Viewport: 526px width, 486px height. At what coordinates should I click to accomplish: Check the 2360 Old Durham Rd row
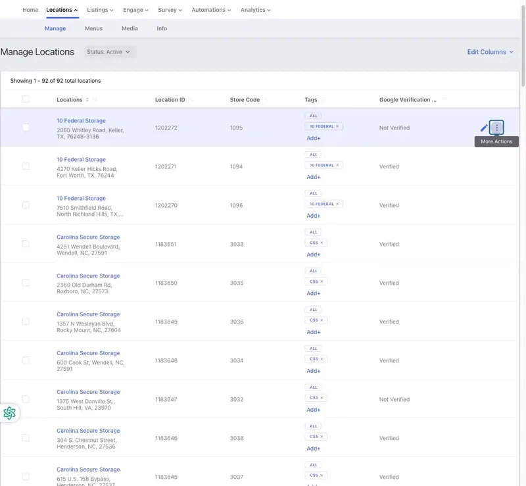pos(26,283)
